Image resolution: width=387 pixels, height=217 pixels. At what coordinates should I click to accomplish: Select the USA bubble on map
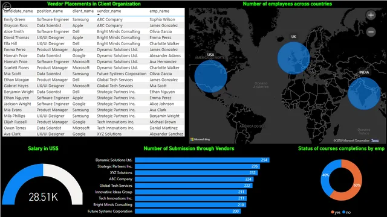210,77
